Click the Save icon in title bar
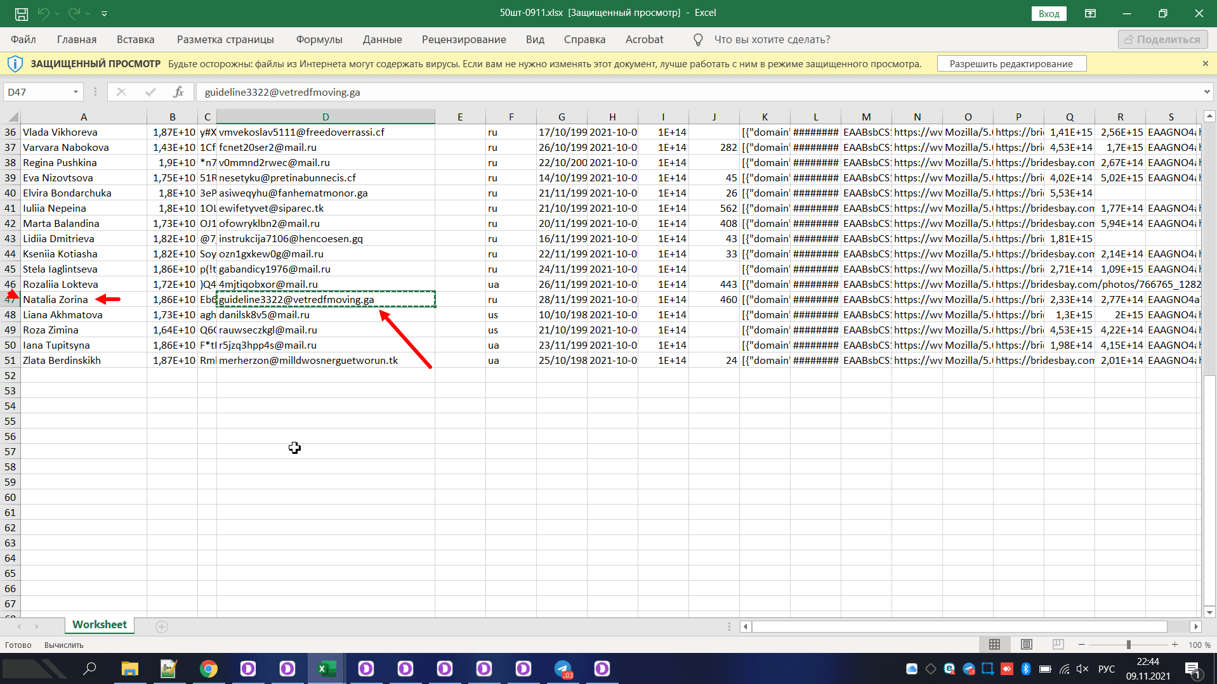 (21, 13)
